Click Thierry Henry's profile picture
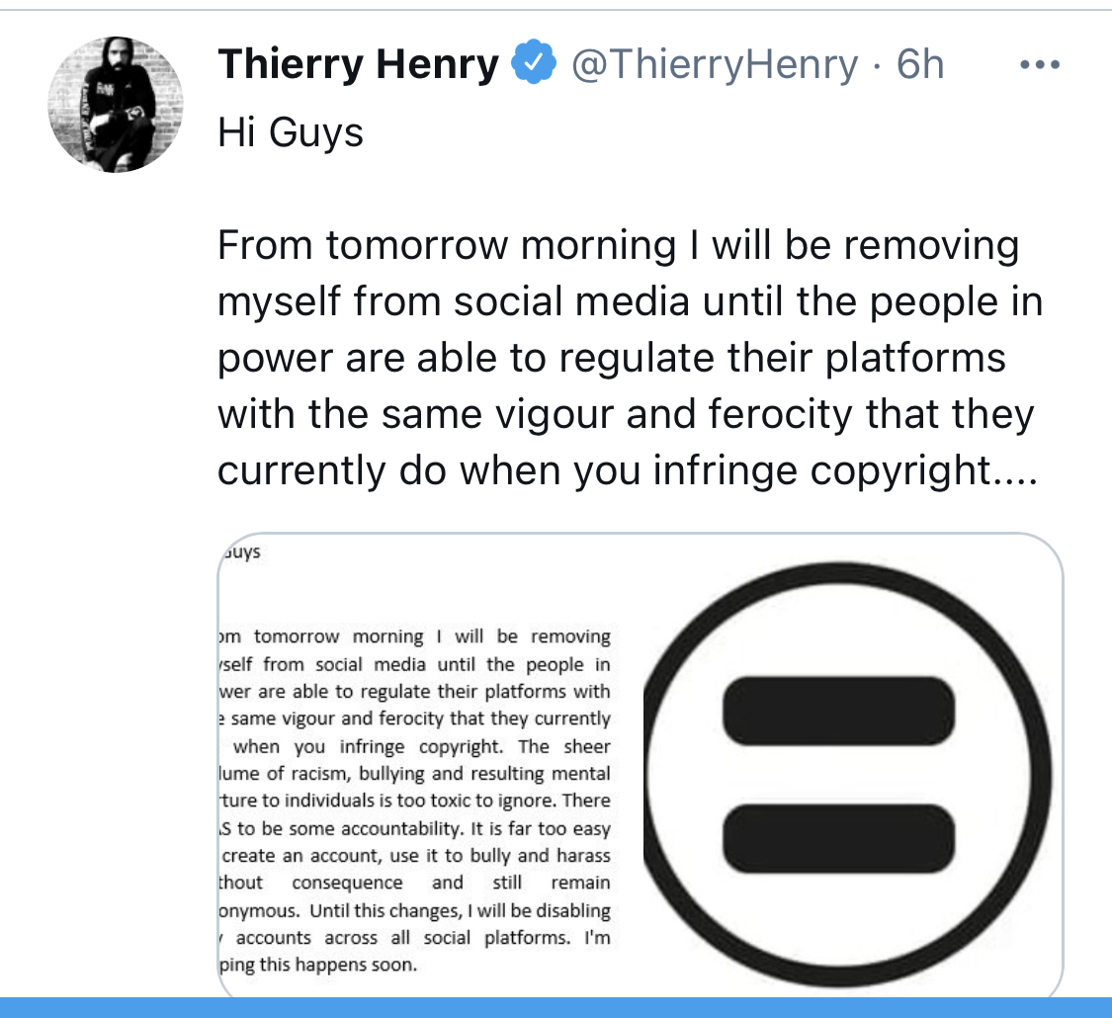The width and height of the screenshot is (1112, 1018). (x=116, y=103)
